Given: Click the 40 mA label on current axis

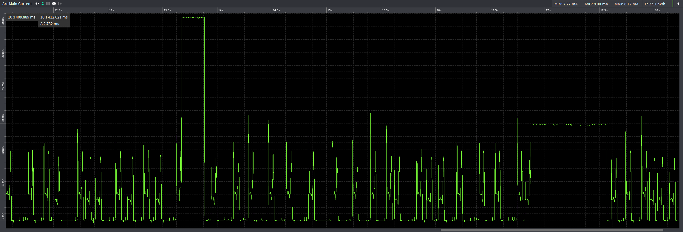Looking at the screenshot, I should [3, 86].
